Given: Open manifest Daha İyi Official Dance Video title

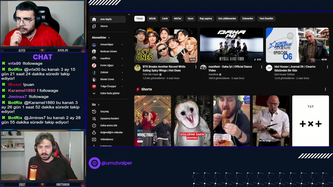Looking at the screenshot, I should coord(230,69).
